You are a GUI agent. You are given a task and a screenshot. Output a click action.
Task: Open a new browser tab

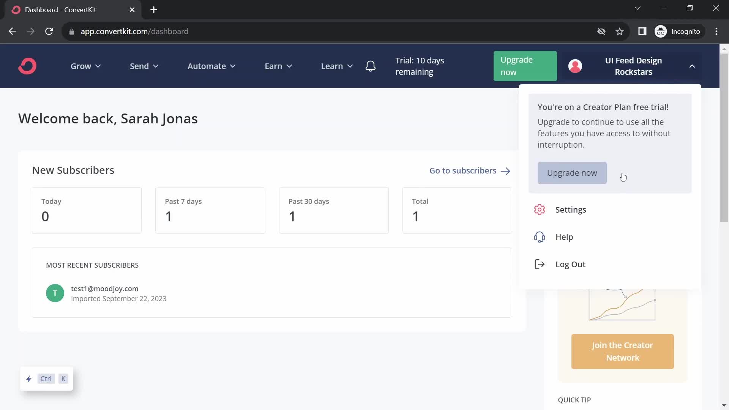(154, 10)
